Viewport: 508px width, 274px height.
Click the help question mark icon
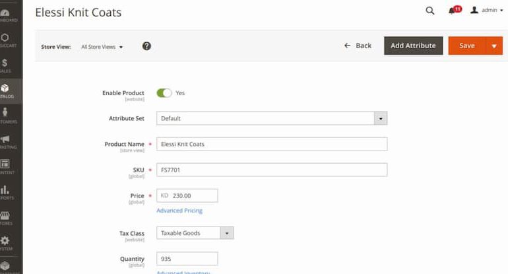[x=146, y=46]
